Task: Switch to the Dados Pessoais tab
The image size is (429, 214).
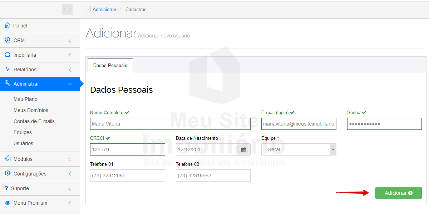Action: [x=110, y=66]
